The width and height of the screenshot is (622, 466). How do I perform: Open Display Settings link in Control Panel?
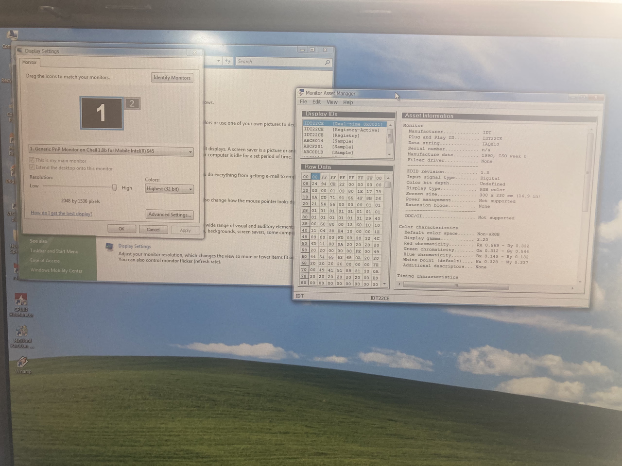[x=135, y=246]
